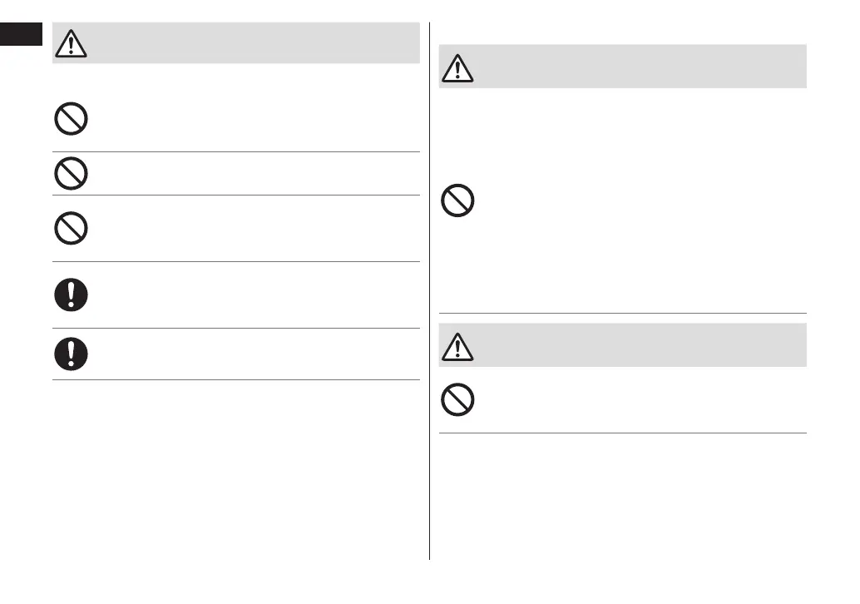Click the black tab at the top-left corner
The width and height of the screenshot is (860, 604).
point(21,34)
